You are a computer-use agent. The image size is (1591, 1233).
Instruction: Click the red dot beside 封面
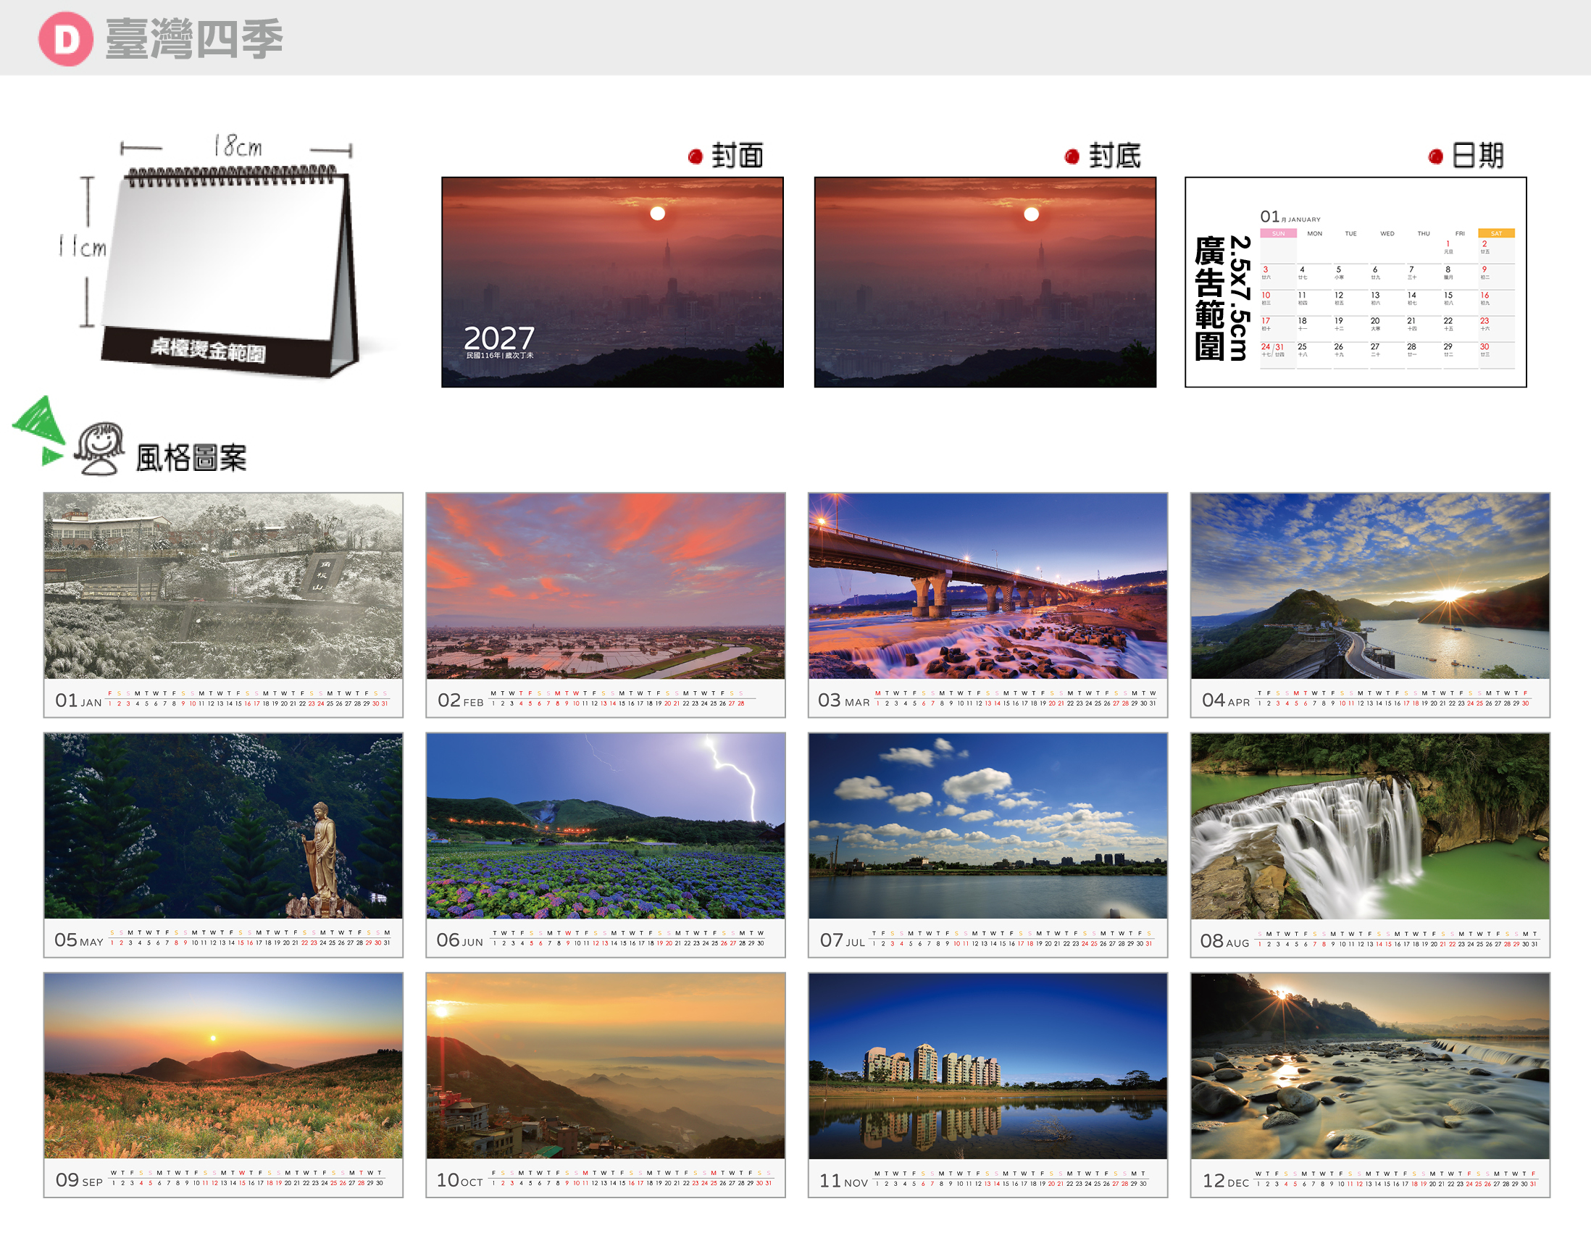pos(695,156)
